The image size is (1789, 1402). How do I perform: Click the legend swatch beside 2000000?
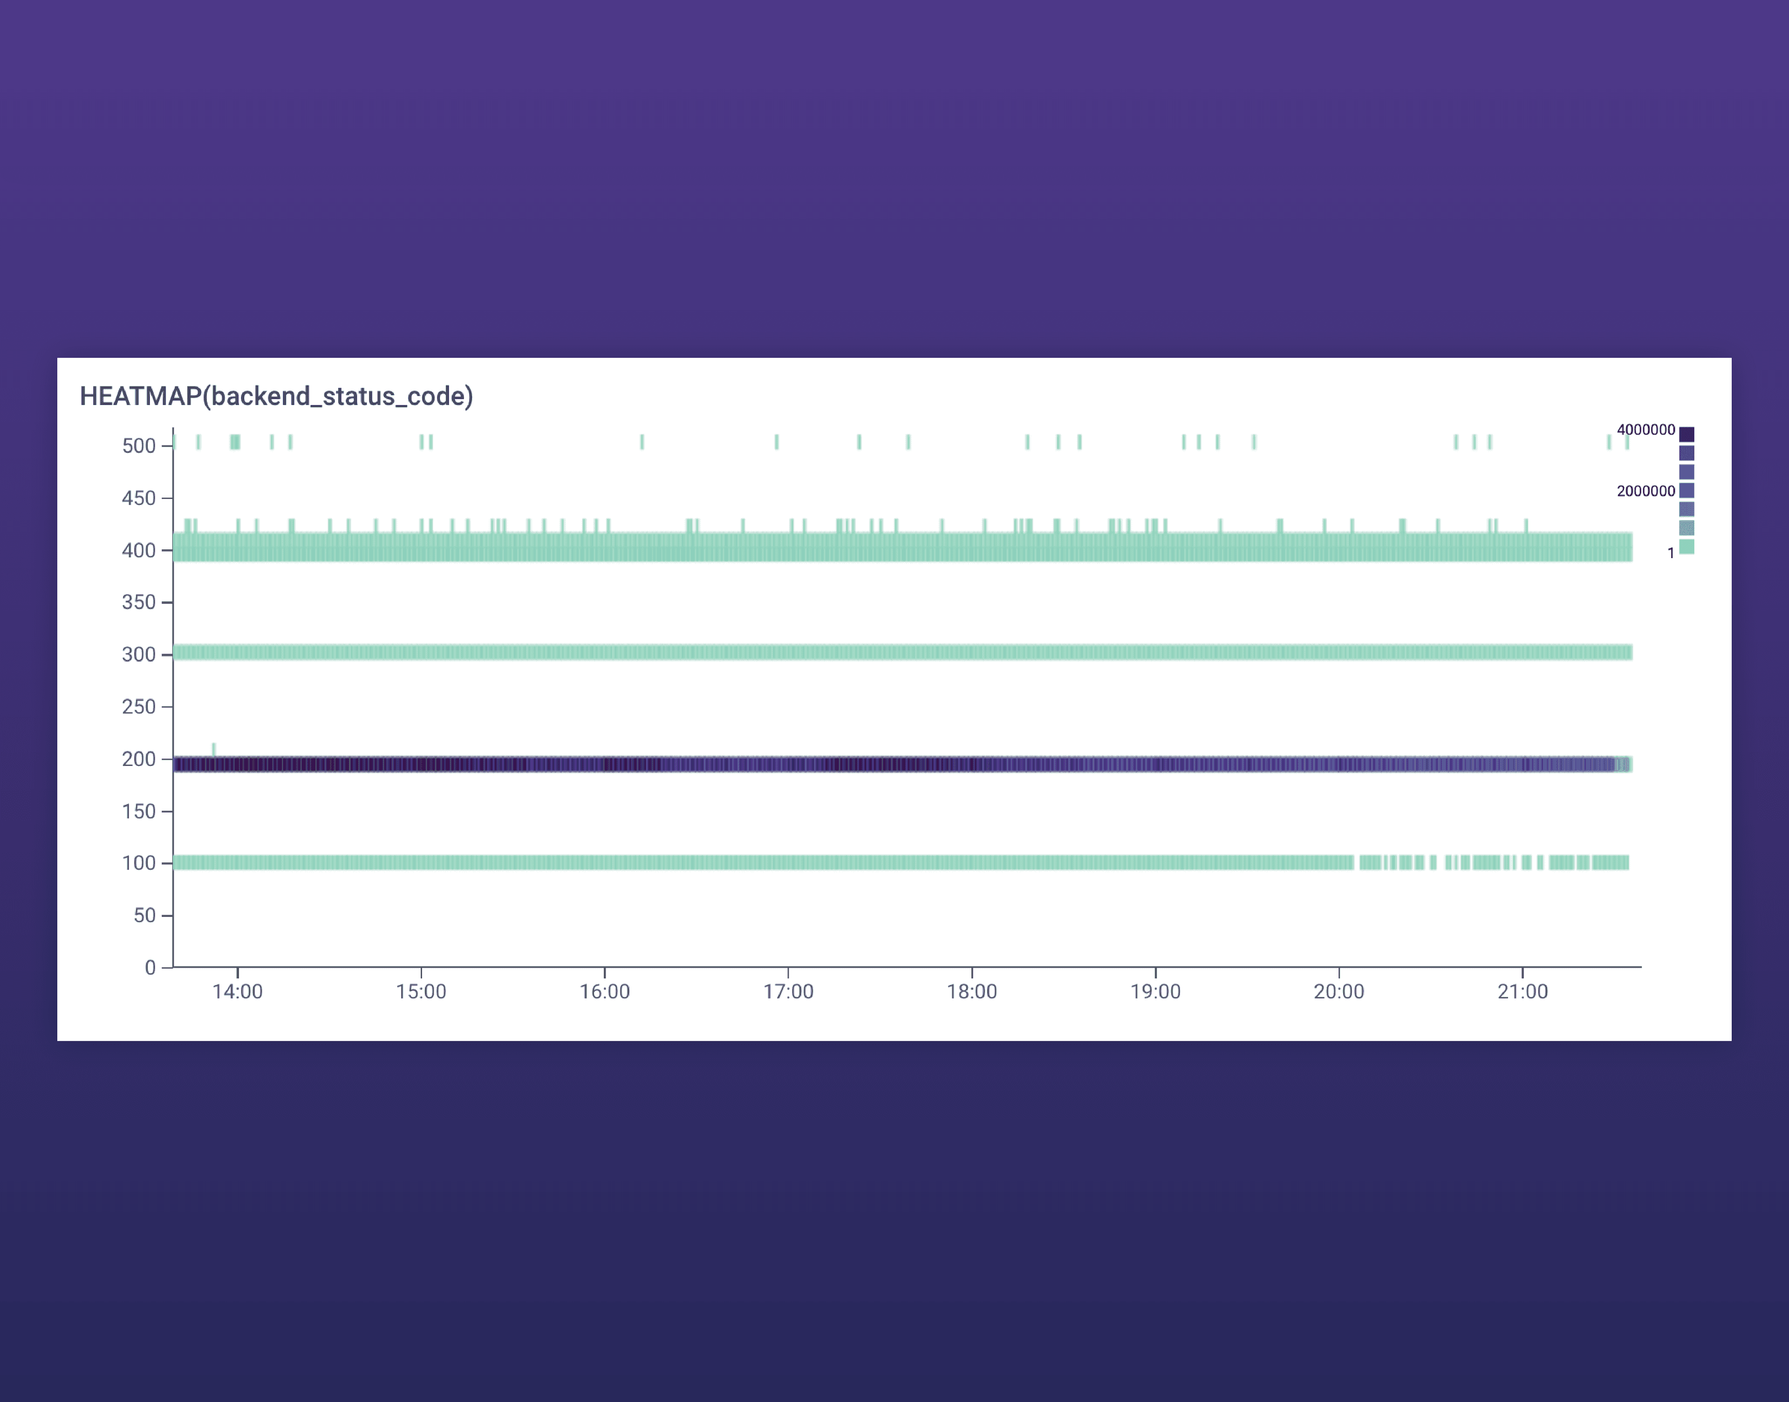pos(1687,491)
